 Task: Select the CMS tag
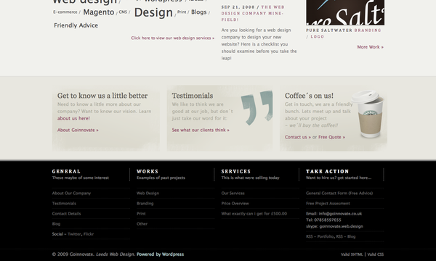click(x=123, y=12)
